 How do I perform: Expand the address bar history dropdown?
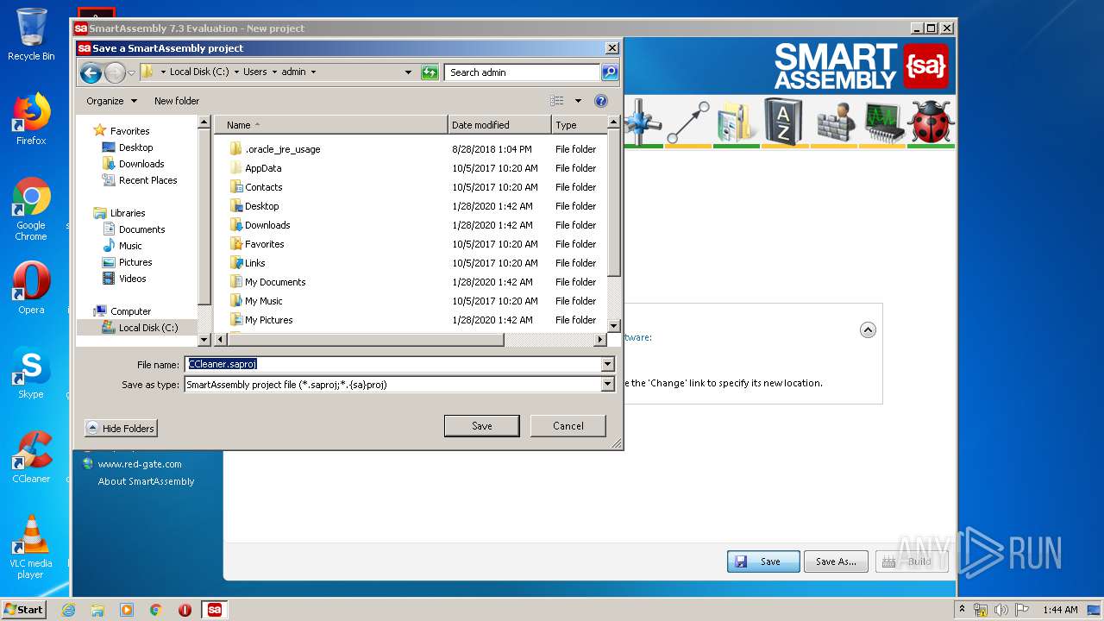click(408, 72)
